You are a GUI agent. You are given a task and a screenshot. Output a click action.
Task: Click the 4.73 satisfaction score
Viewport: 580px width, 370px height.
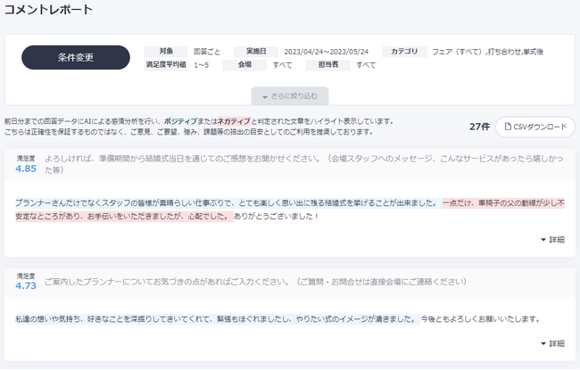[25, 286]
